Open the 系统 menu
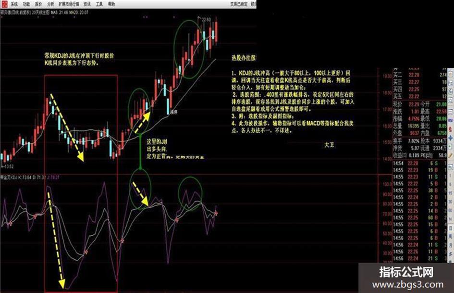Image resolution: width=454 pixels, height=293 pixels. (14, 4)
